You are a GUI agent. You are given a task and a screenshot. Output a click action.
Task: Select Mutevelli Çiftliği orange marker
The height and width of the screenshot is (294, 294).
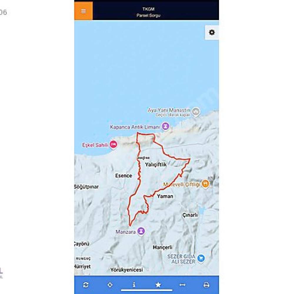click(x=205, y=184)
